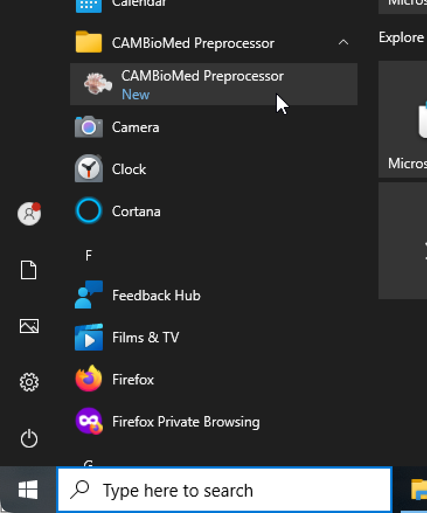
Task: Launch Cortana
Action: tap(136, 212)
